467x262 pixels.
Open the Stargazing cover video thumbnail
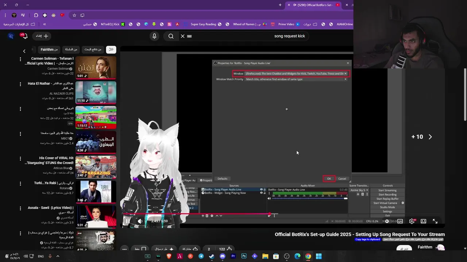pos(96,167)
